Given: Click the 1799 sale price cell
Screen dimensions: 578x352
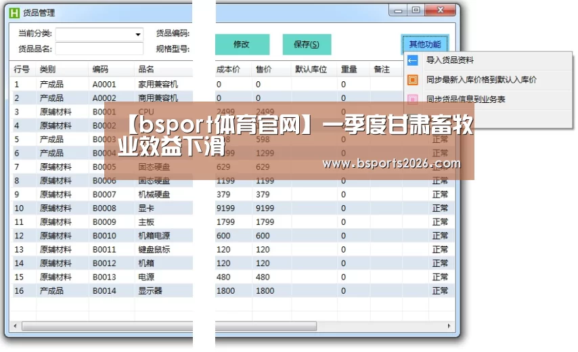Looking at the screenshot, I should coord(265,222).
